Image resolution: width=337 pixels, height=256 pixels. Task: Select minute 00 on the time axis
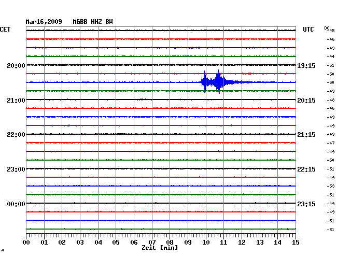pos(26,242)
